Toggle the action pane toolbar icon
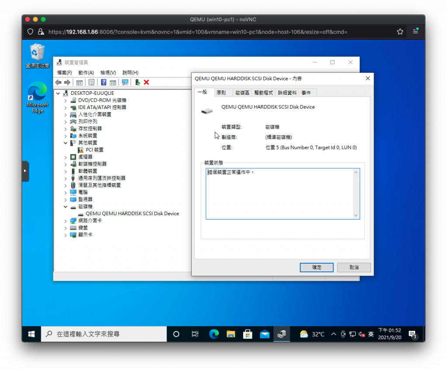447x371 pixels. 113,82
